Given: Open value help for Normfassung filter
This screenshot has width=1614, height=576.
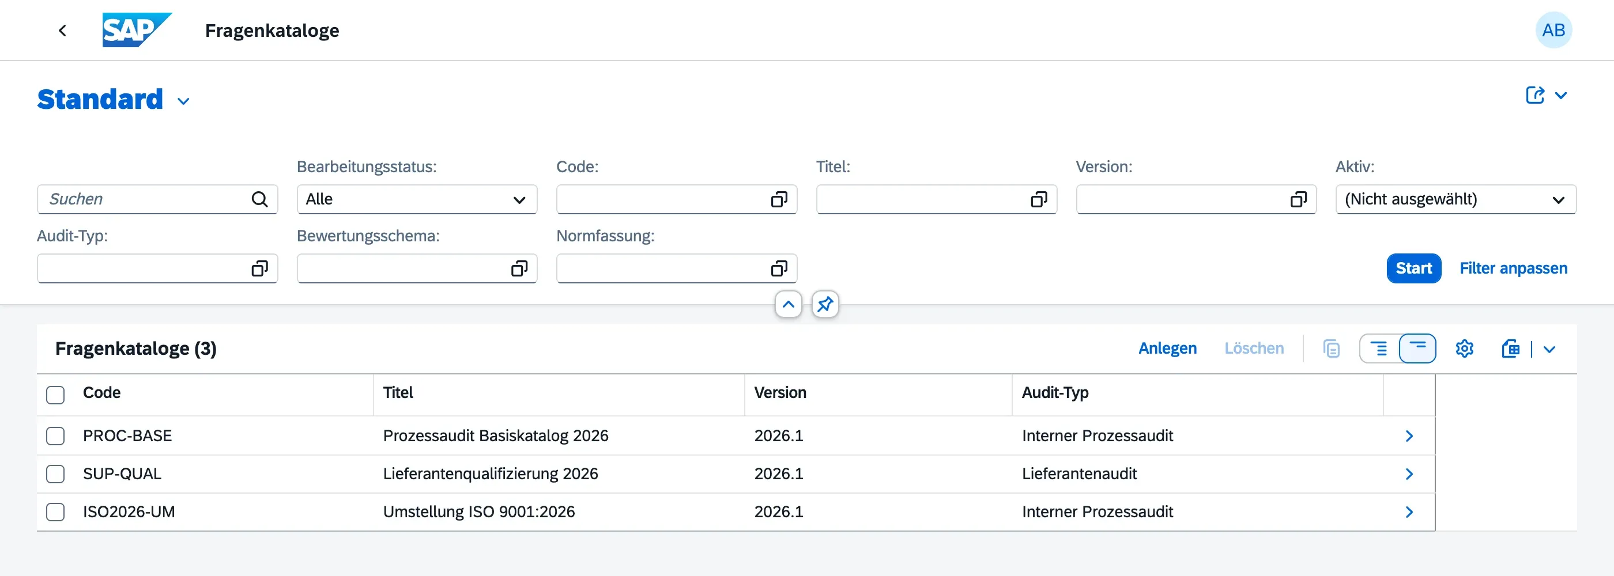Looking at the screenshot, I should (779, 268).
